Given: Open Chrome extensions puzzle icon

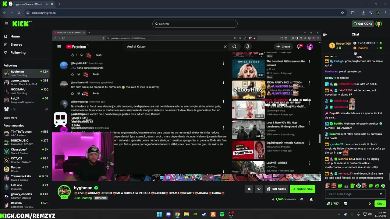Looking at the screenshot, I should pos(353,13).
